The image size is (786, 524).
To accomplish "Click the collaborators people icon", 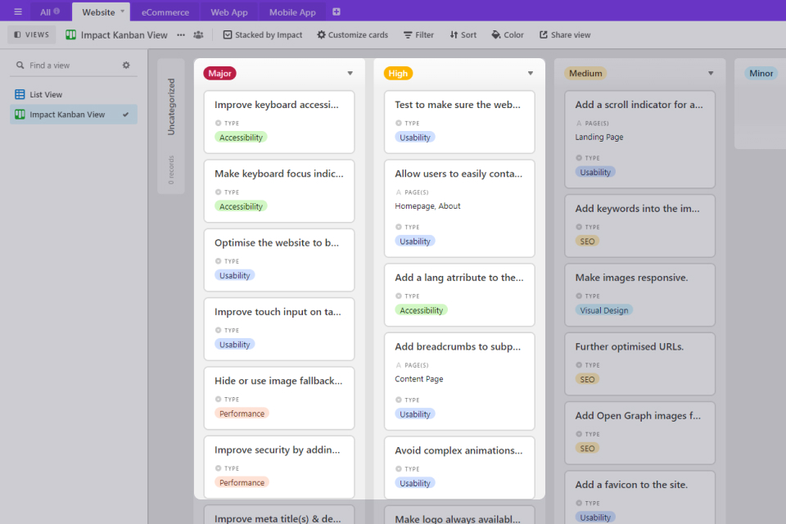I will click(198, 35).
